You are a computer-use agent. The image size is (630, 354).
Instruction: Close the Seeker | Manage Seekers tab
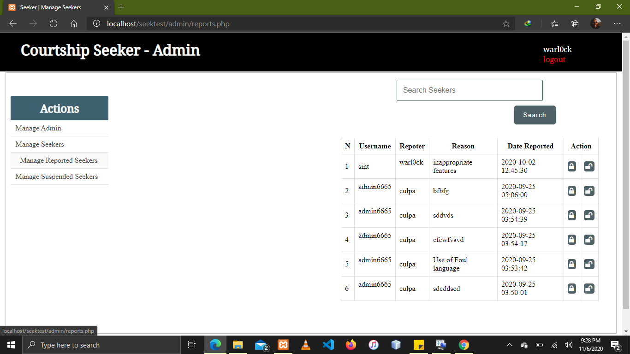tap(106, 7)
